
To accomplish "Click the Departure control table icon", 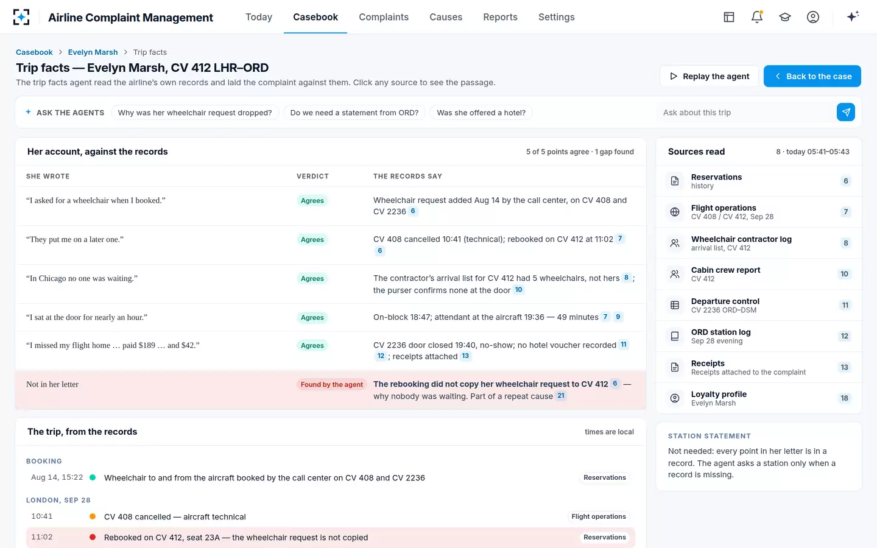I will coord(675,305).
